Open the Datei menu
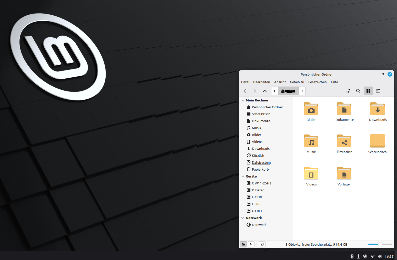 click(245, 82)
